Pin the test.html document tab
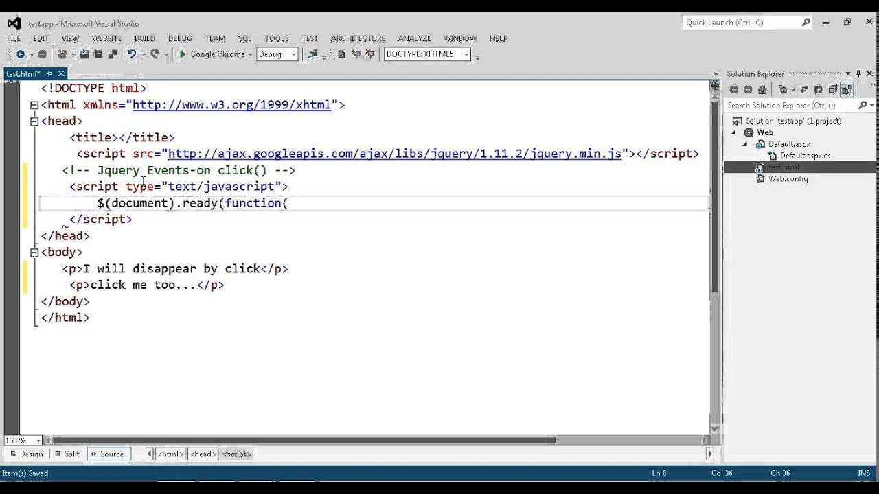 coord(49,73)
